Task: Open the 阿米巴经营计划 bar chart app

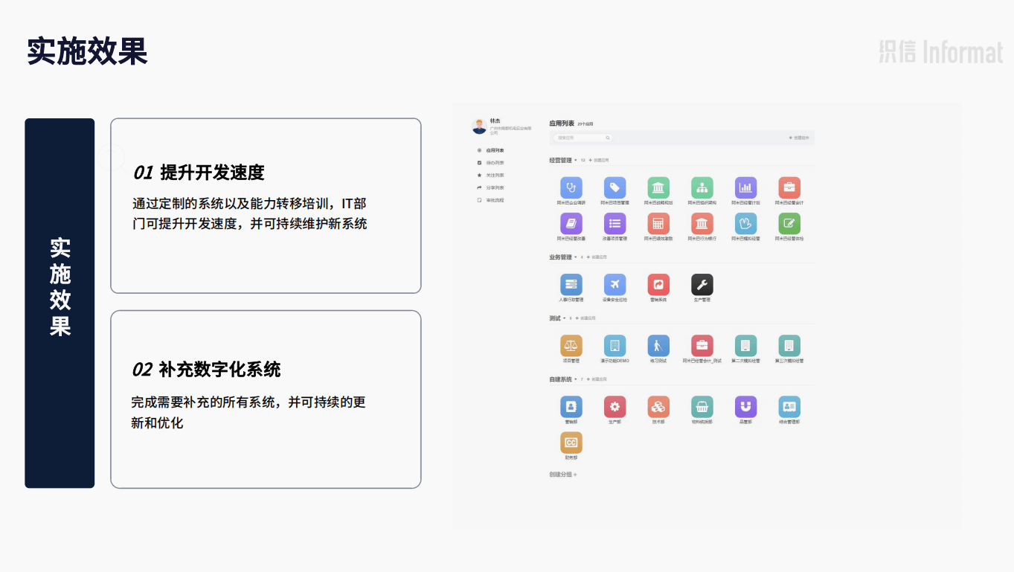Action: pos(745,187)
